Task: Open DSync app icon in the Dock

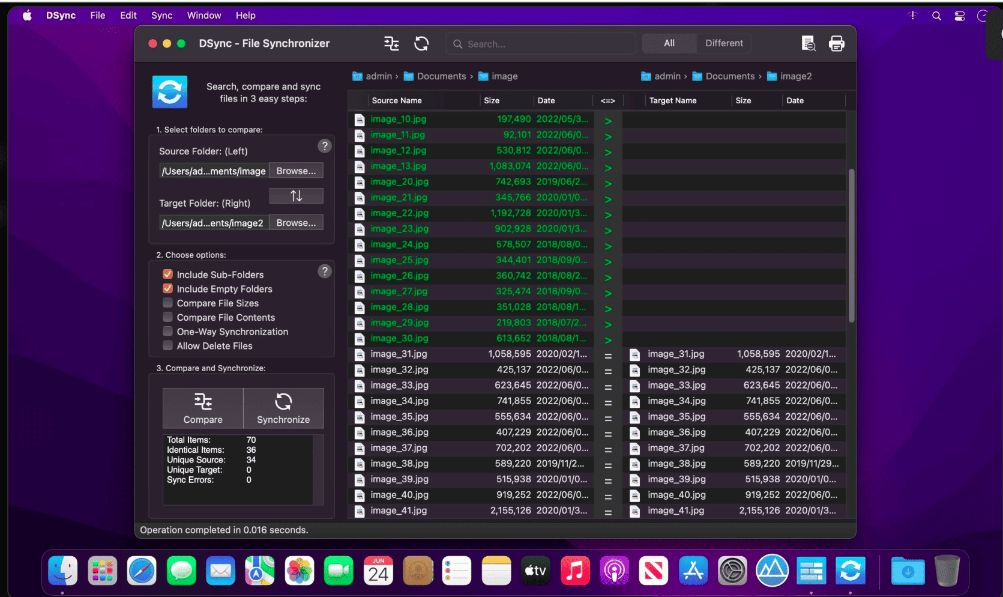Action: tap(851, 571)
